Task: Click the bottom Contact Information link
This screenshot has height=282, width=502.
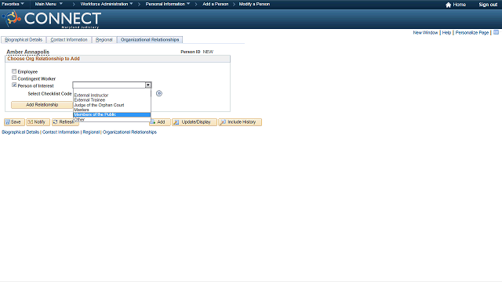Action: click(61, 132)
